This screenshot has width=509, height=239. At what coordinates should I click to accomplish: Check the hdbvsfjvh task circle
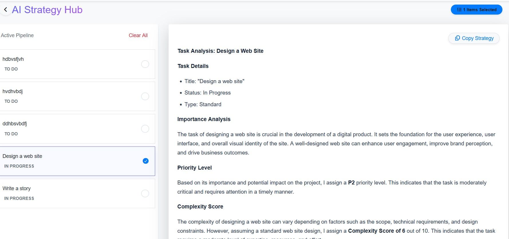point(145,64)
